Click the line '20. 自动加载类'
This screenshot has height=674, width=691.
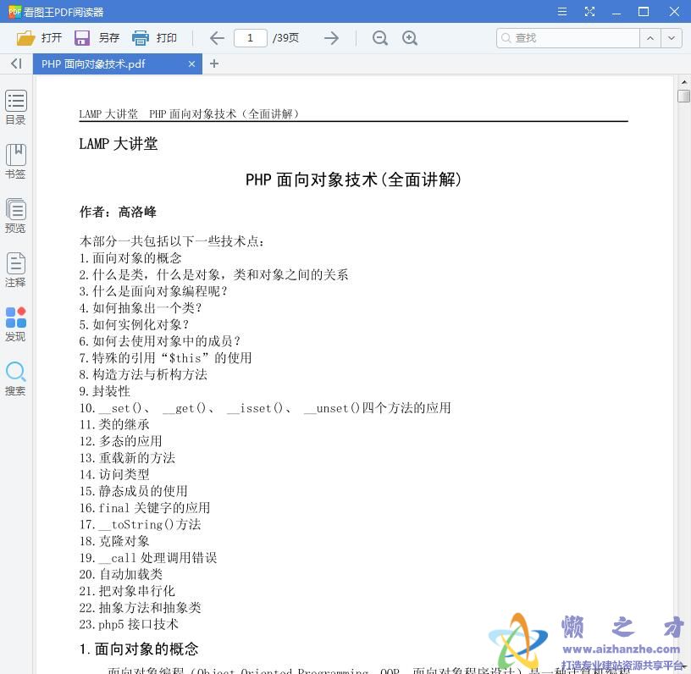click(121, 574)
